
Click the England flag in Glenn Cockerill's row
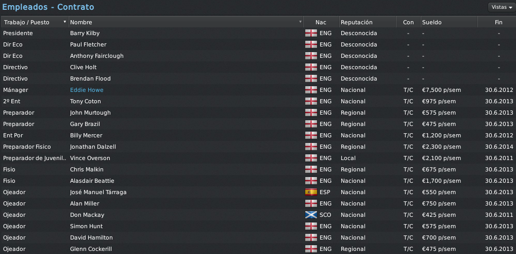[x=311, y=249]
